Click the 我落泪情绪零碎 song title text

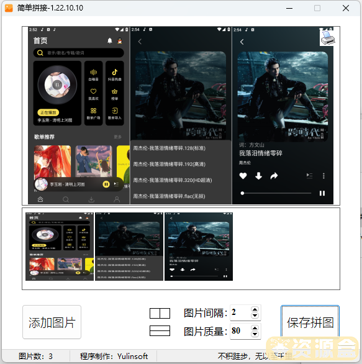coord(261,153)
